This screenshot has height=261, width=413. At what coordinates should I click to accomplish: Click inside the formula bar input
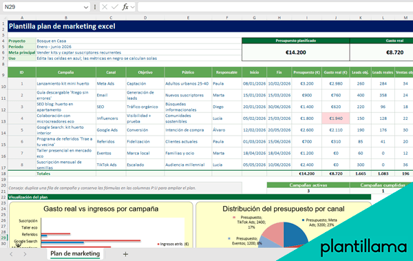coord(275,7)
